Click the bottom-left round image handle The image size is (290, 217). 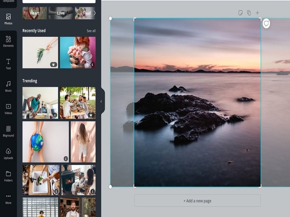tap(111, 187)
